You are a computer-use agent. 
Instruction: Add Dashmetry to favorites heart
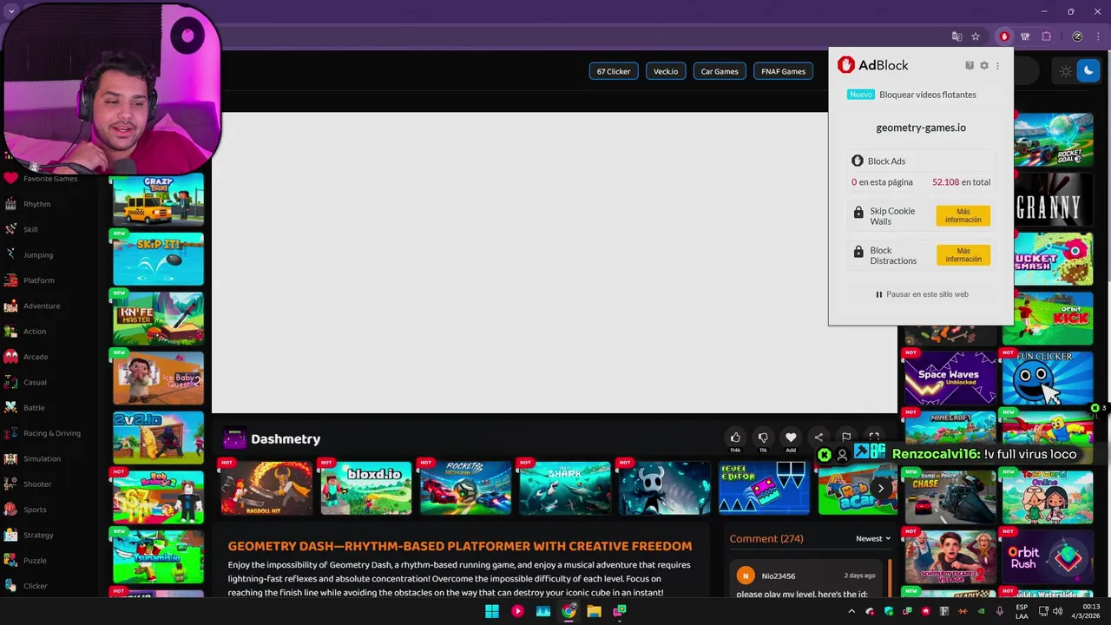click(x=791, y=437)
